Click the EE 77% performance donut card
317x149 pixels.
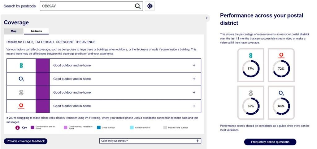pos(251,65)
